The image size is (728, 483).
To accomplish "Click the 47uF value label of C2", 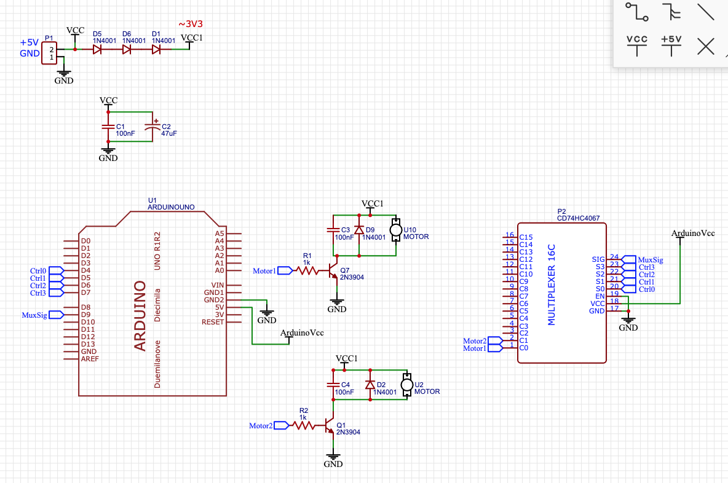I will (x=169, y=133).
